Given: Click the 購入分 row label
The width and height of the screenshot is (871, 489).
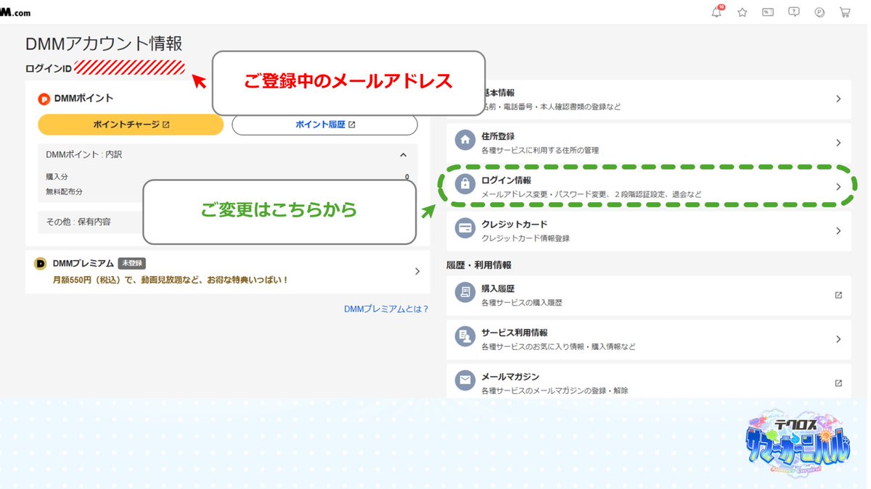Looking at the screenshot, I should [x=57, y=177].
